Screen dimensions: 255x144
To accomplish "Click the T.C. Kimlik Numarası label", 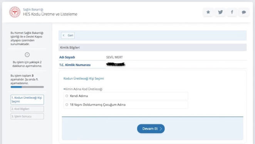I will coord(75,65).
